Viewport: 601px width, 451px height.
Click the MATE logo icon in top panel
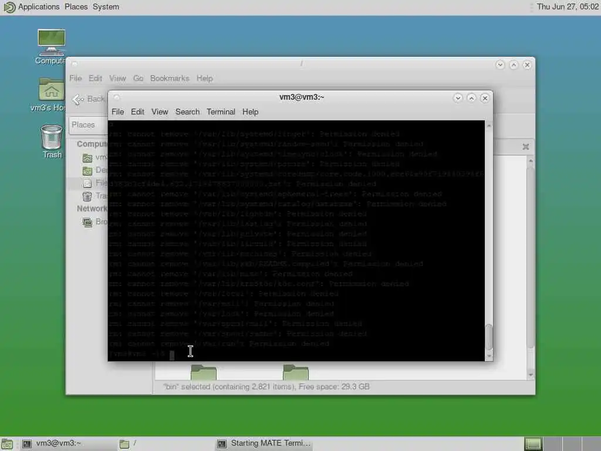[9, 7]
